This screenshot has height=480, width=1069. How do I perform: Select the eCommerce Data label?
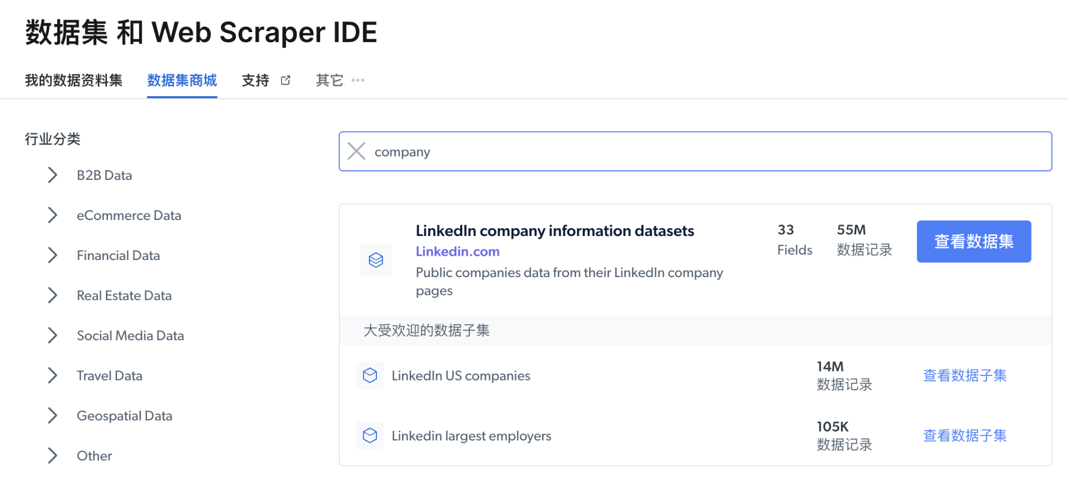click(129, 215)
